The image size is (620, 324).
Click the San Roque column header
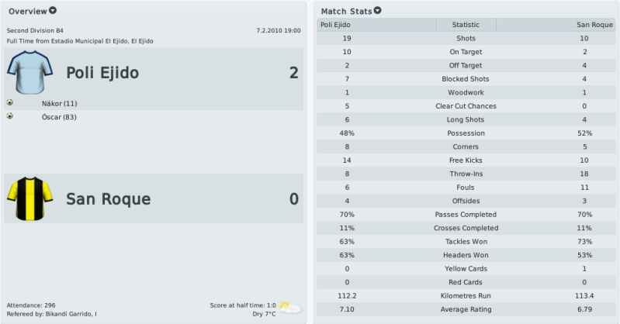tap(556, 25)
